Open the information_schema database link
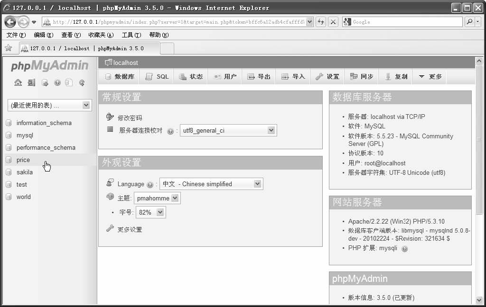Image resolution: width=486 pixels, height=307 pixels. pos(44,123)
